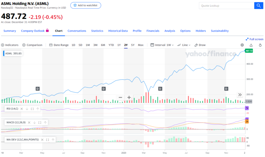Zoom in using the chart plus button
This screenshot has width=265, height=157.
(x=129, y=98)
